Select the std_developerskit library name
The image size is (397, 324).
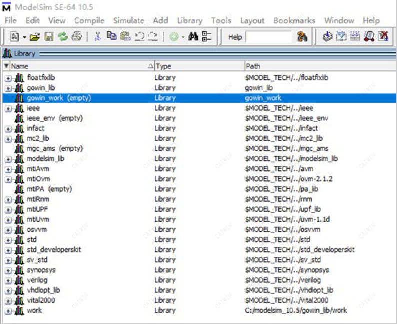pos(54,250)
